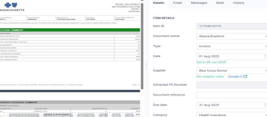Click the Due Date cell in the invoice header
267x117 pixels.
point(100,18)
